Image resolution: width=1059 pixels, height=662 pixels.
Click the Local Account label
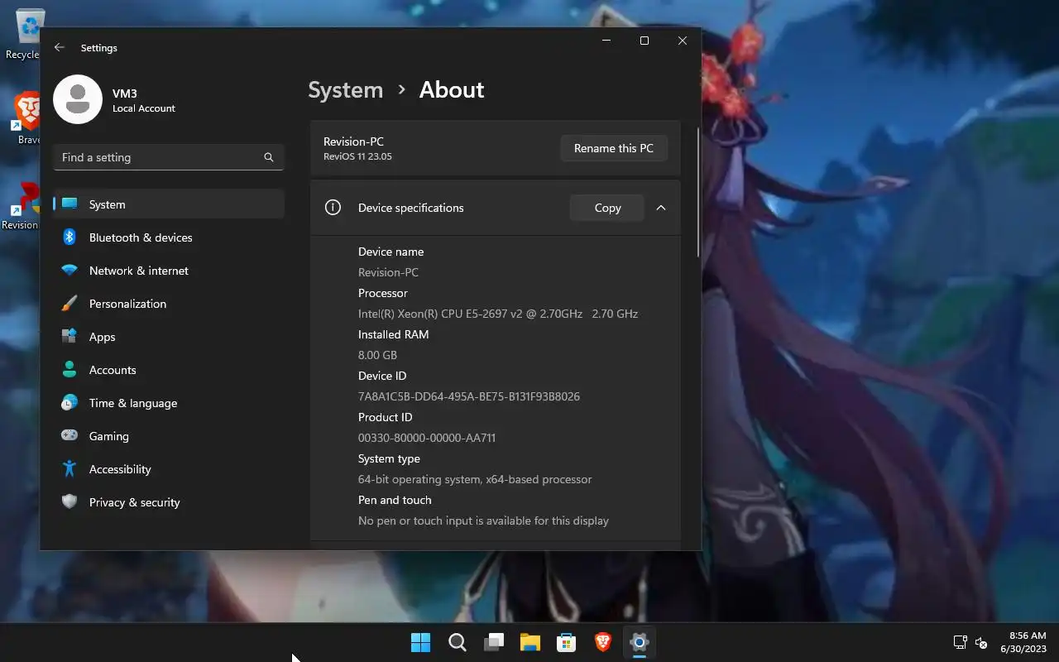144,108
